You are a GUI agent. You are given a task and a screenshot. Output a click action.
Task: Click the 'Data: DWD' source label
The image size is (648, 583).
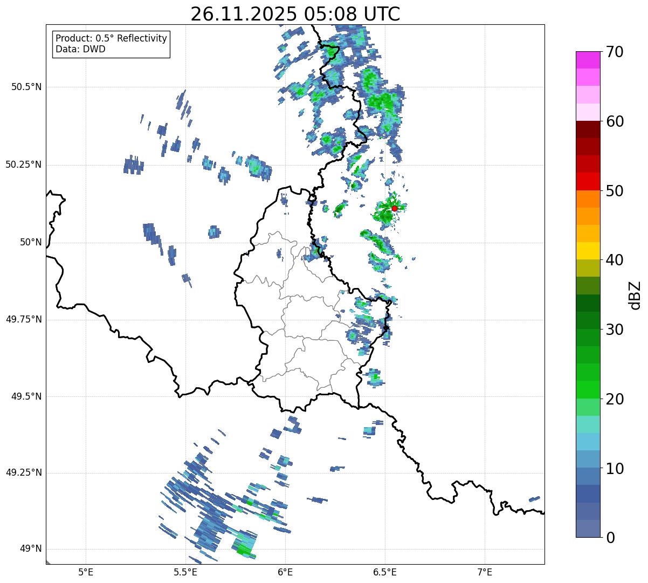[x=80, y=49]
